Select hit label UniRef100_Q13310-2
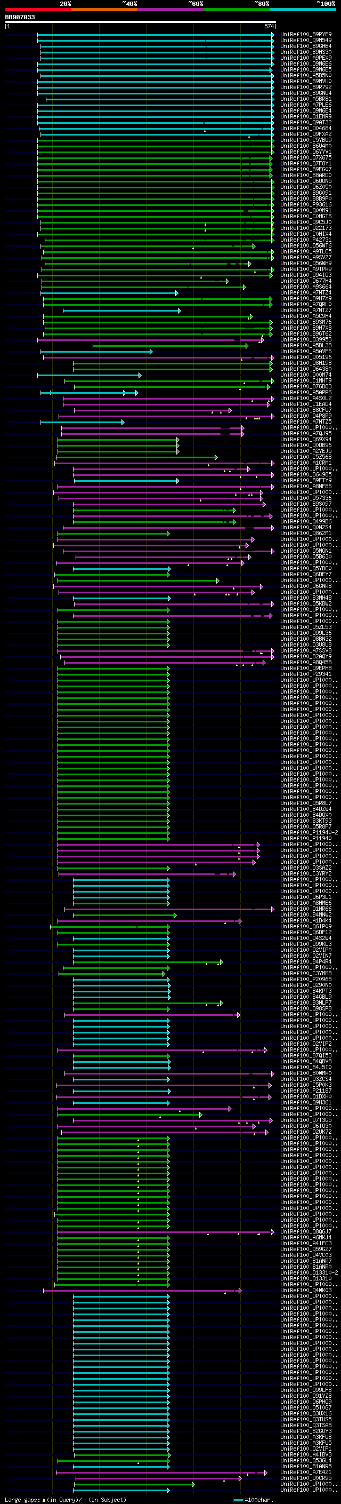 (309, 1274)
